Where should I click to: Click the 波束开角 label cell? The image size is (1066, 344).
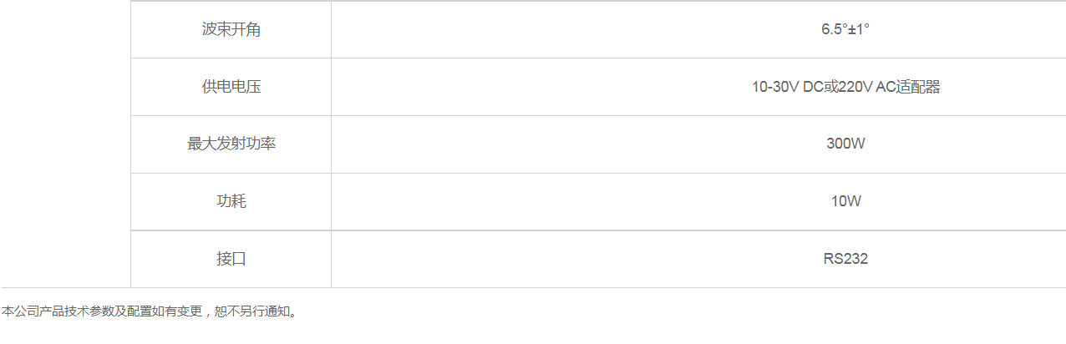(231, 29)
